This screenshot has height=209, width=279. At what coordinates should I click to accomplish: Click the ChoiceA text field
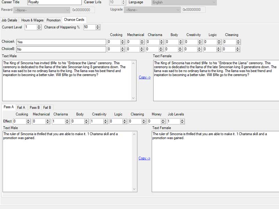pos(61,42)
